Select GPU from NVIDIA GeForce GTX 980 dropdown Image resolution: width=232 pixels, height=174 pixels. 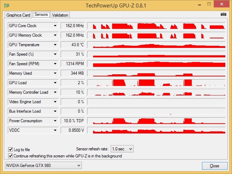pos(43,165)
